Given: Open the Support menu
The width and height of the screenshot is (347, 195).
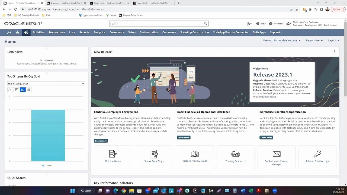Looking at the screenshot, I should pyautogui.click(x=275, y=32).
